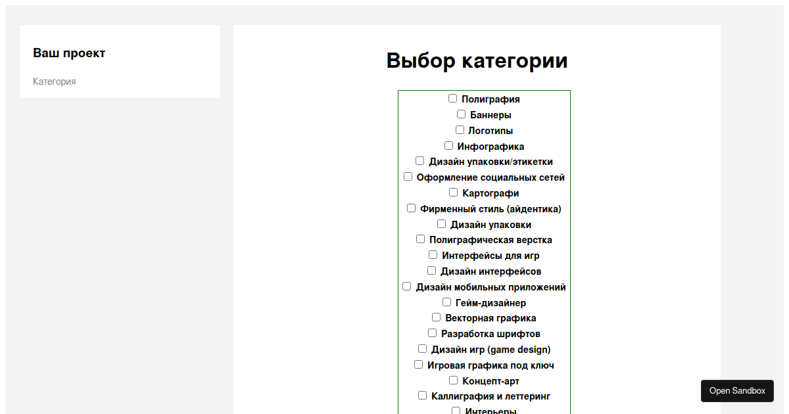789x414 pixels.
Task: Select Полиграфическая верстка checkbox
Action: [421, 239]
